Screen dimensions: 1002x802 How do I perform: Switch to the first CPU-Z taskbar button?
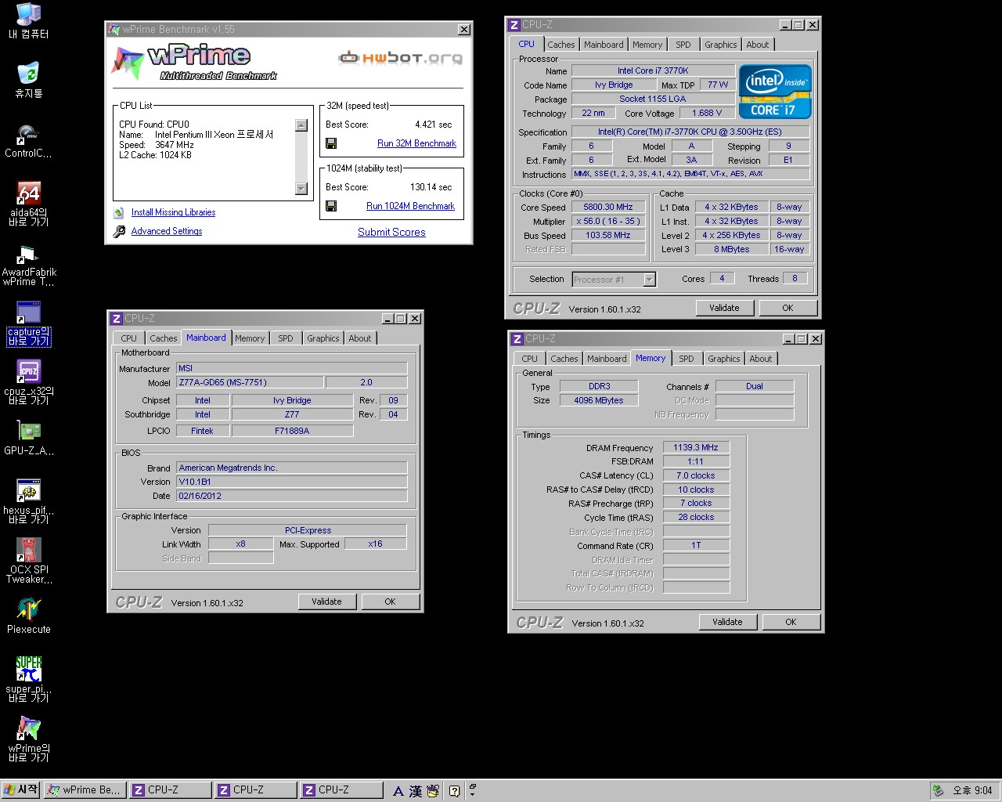pos(171,789)
